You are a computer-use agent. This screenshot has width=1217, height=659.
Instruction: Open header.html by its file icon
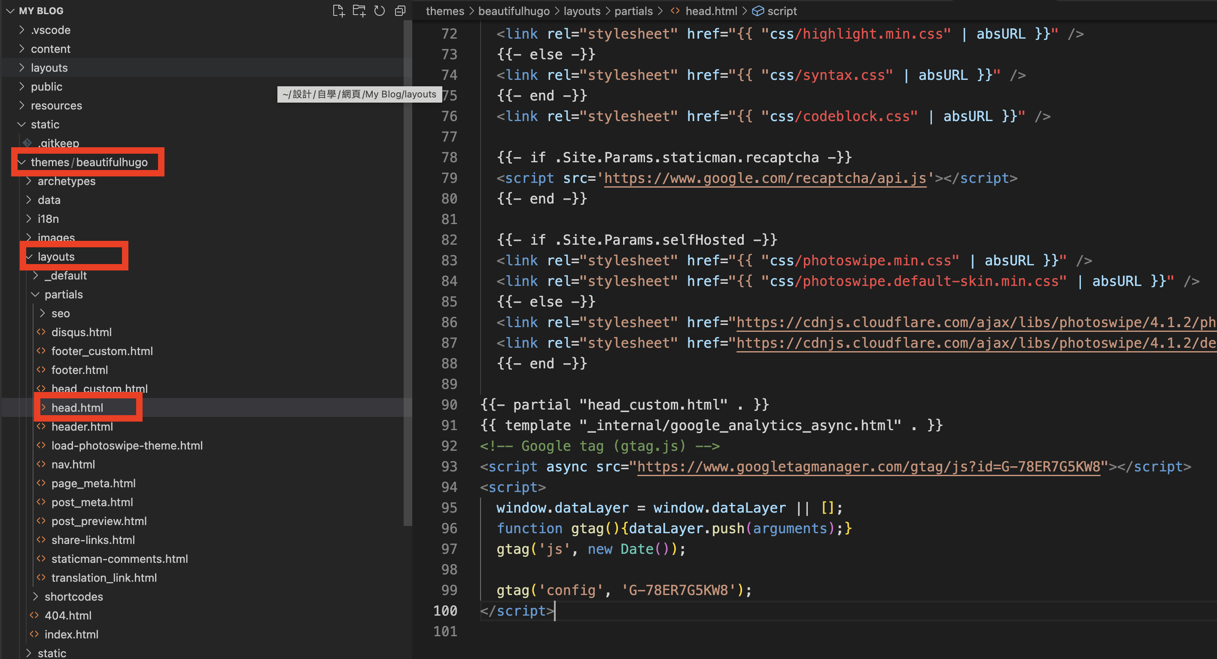point(41,427)
